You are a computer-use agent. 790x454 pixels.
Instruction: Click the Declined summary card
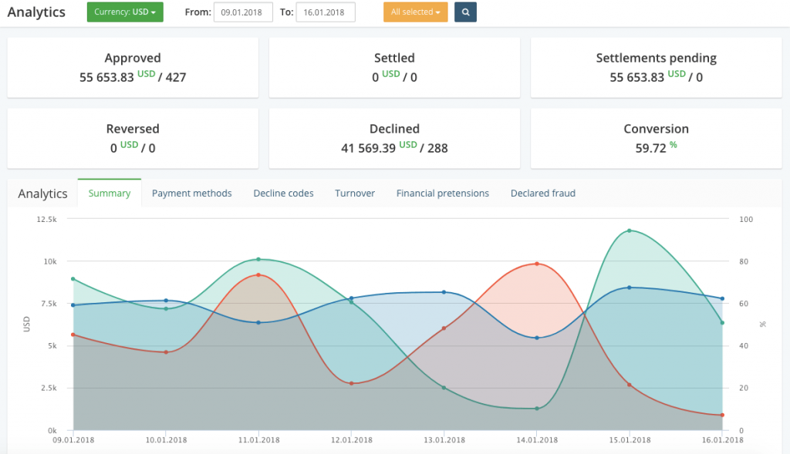[x=394, y=138]
